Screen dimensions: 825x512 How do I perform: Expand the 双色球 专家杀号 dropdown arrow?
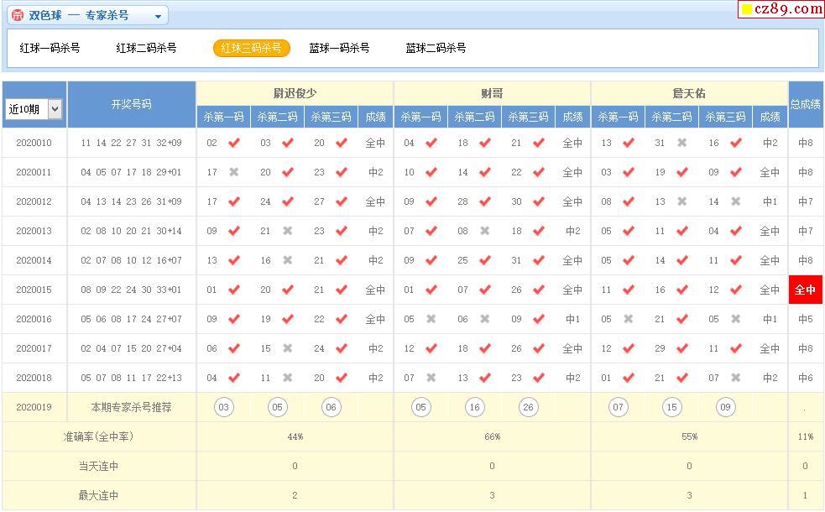tap(158, 16)
